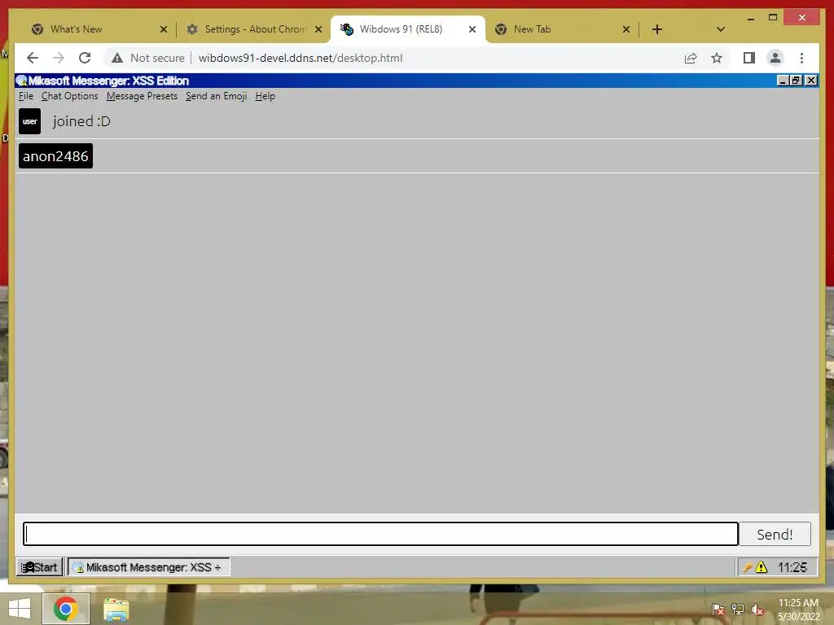Open the Chat Options menu
Screen dimensions: 834x625
tap(70, 96)
